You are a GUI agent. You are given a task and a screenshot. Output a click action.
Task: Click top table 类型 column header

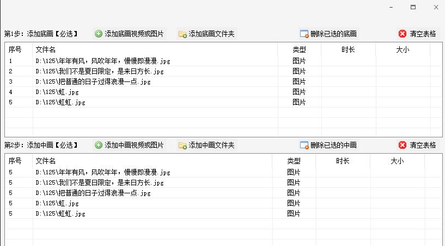(300, 49)
